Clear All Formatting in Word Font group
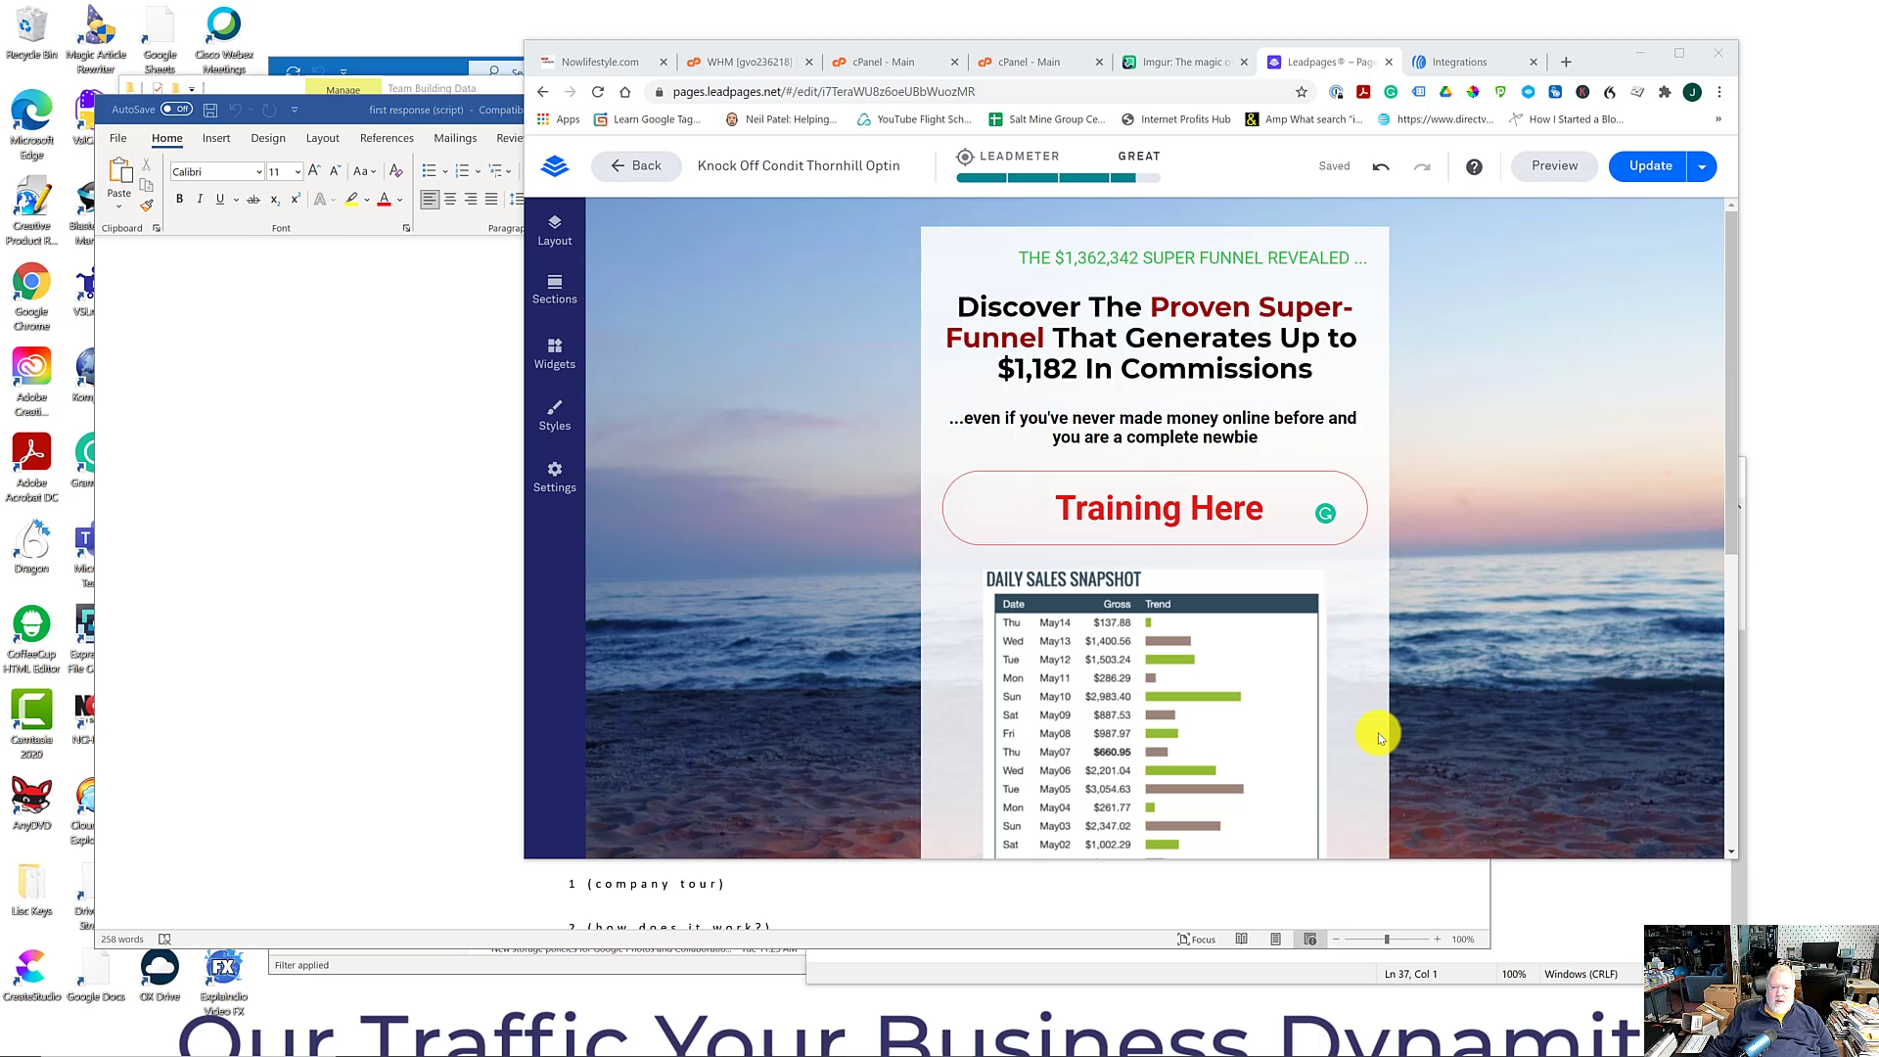 (396, 171)
